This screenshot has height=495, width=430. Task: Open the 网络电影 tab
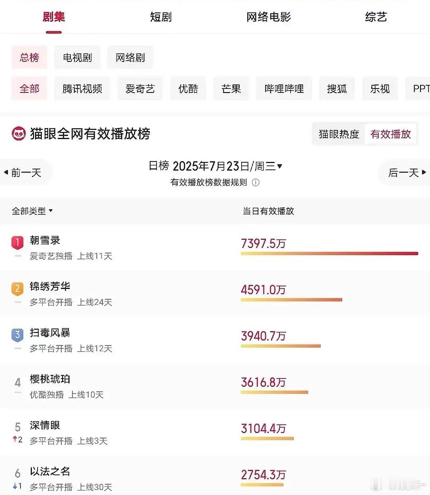[x=269, y=17]
